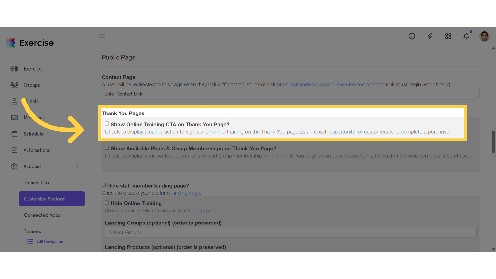Image resolution: width=496 pixels, height=279 pixels.
Task: Click the scrollbar up arrow
Action: pyautogui.click(x=493, y=48)
